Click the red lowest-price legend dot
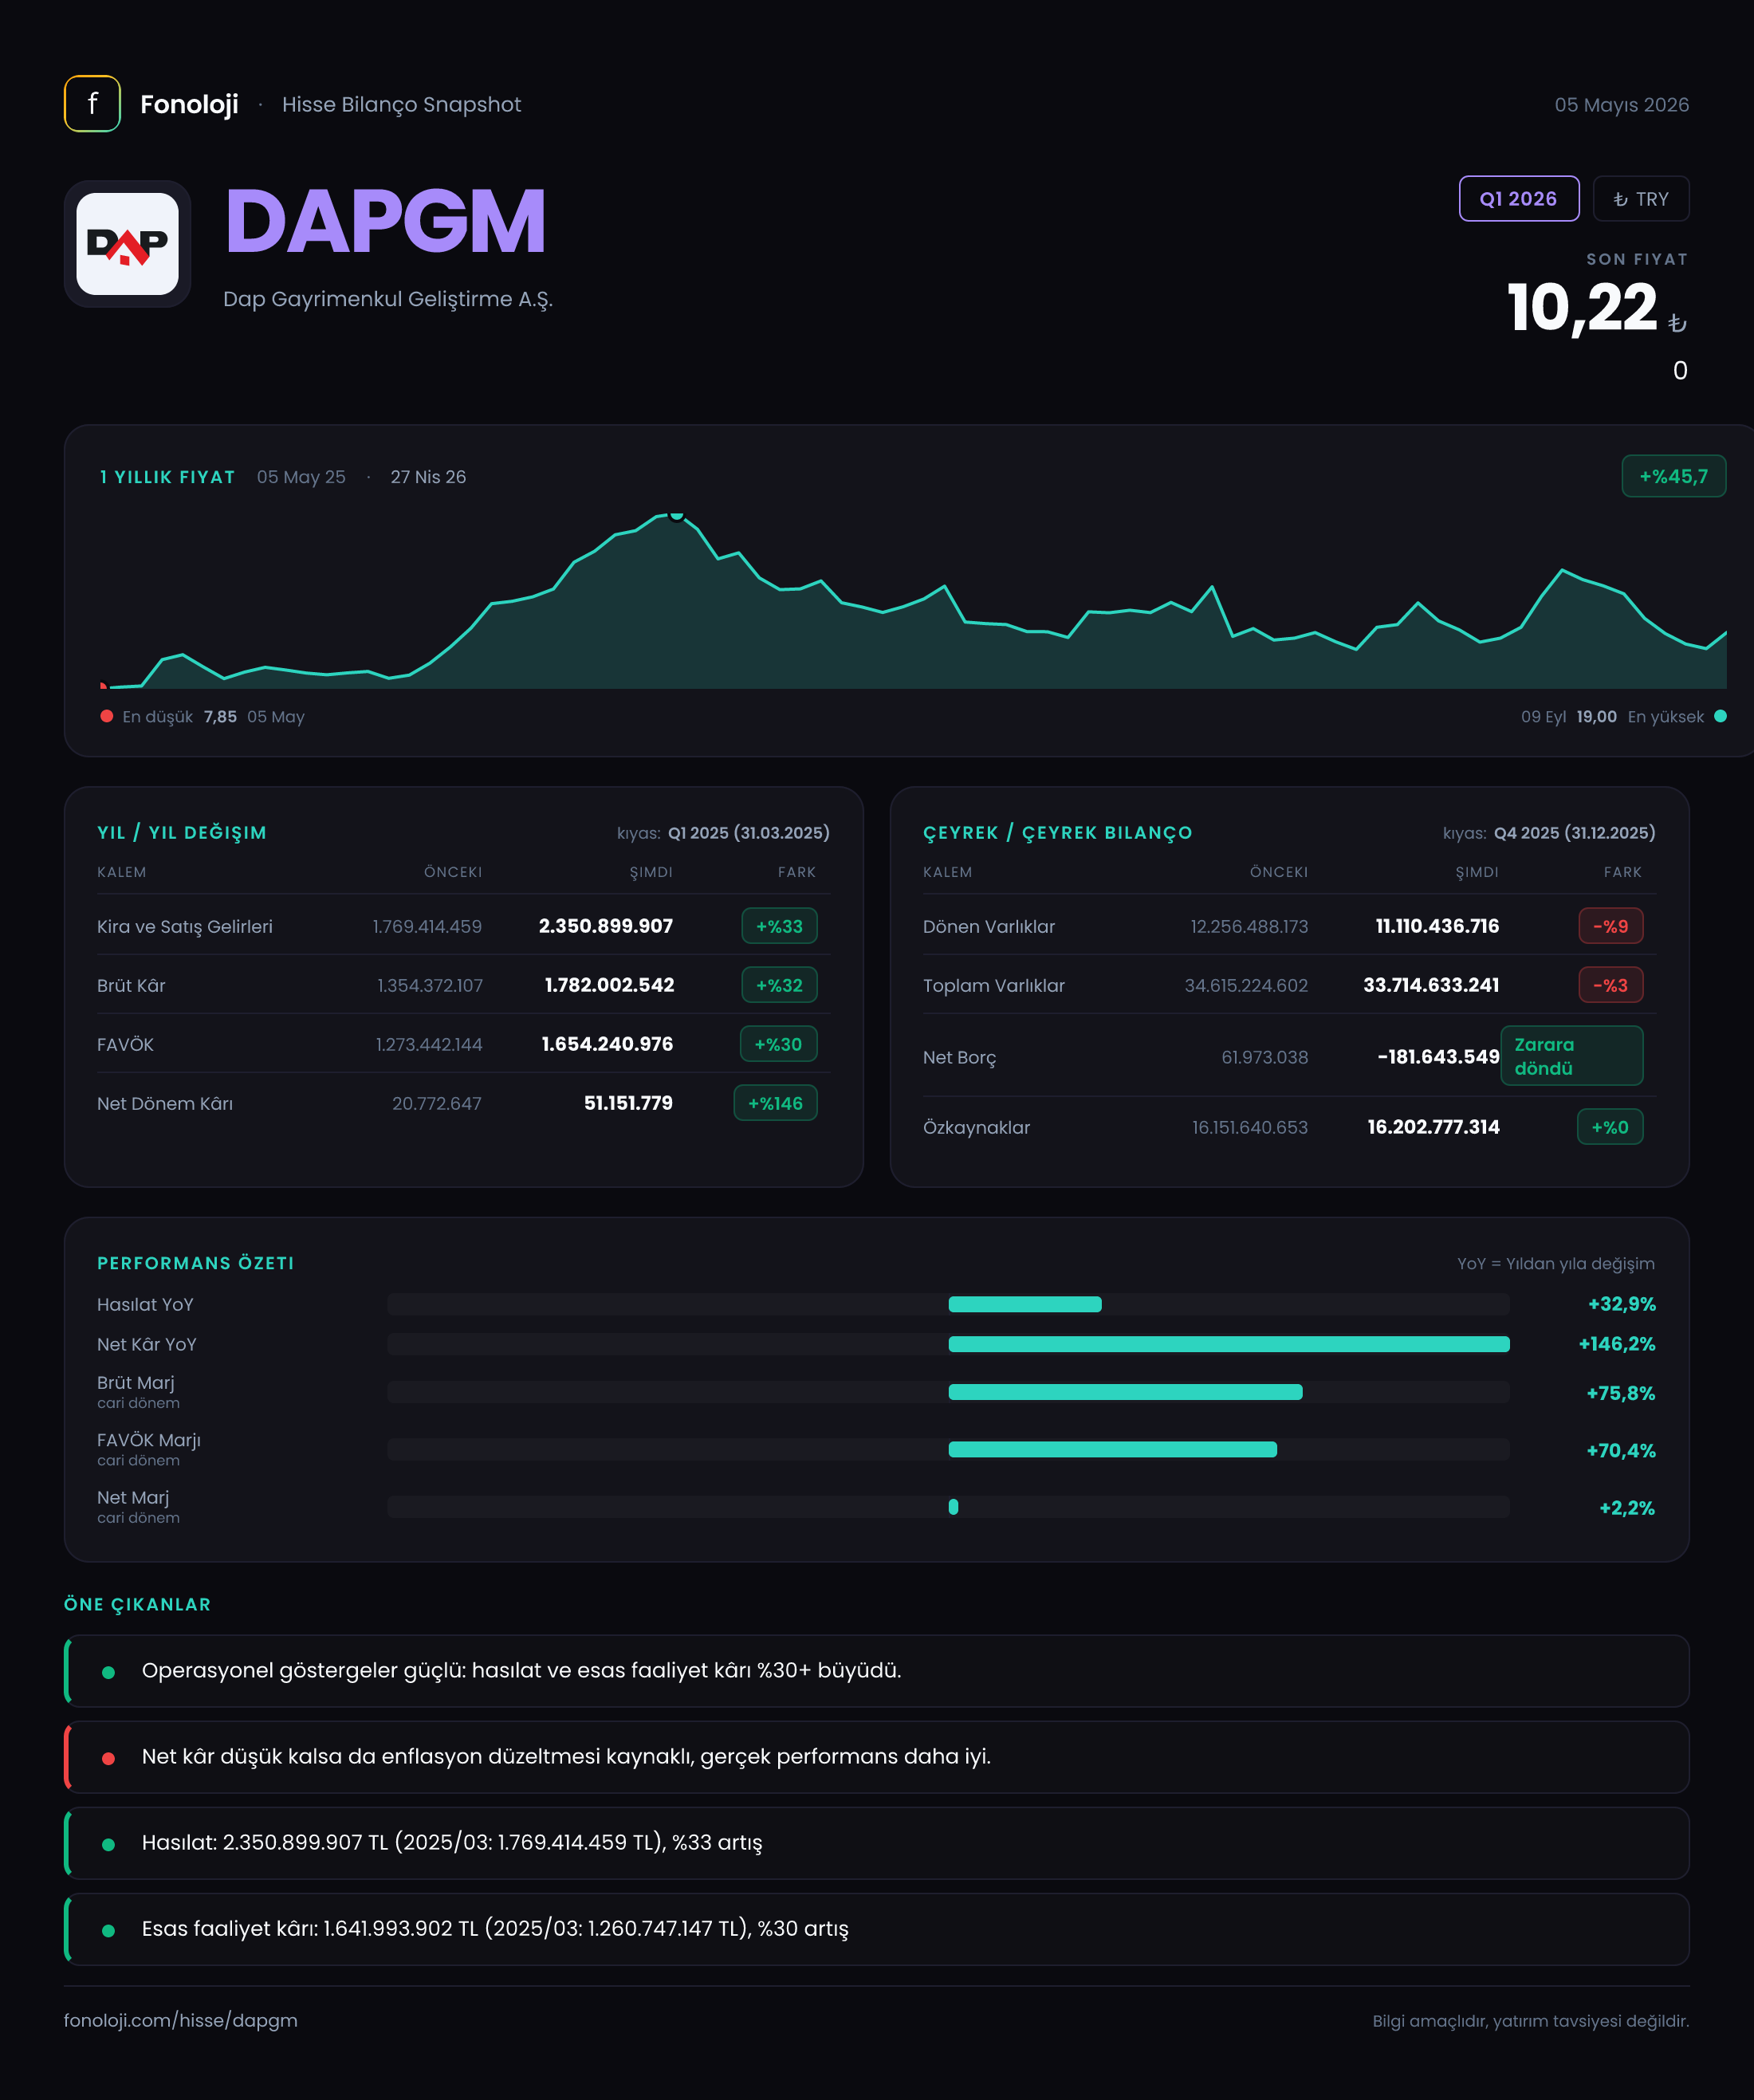1754x2100 pixels. [x=107, y=716]
